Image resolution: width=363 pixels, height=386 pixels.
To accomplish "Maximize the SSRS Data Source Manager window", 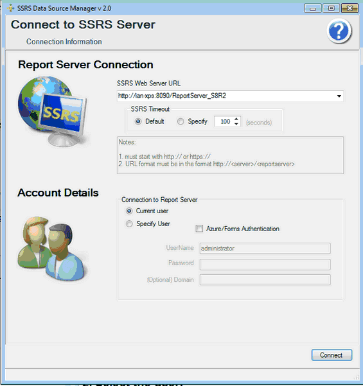I will [x=332, y=8].
